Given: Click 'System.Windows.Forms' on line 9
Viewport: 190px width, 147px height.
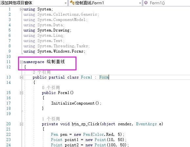Looking at the screenshot, I should [60, 51].
